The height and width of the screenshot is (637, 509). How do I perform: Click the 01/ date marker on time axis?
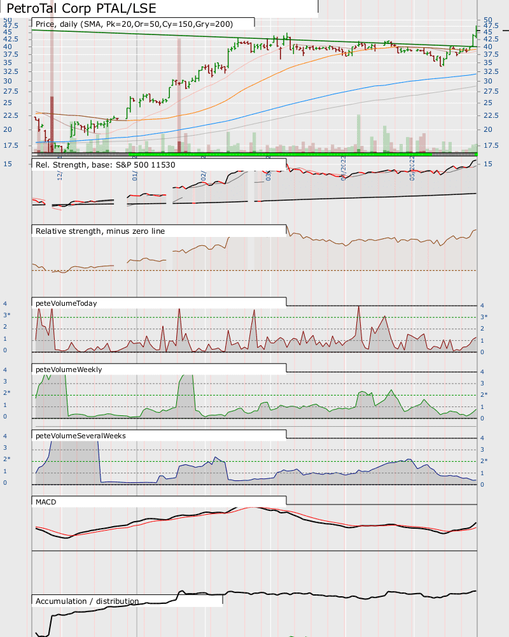click(x=135, y=175)
